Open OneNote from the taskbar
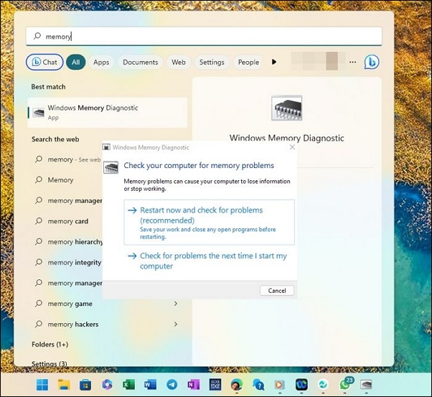Image resolution: width=432 pixels, height=397 pixels. tap(194, 385)
